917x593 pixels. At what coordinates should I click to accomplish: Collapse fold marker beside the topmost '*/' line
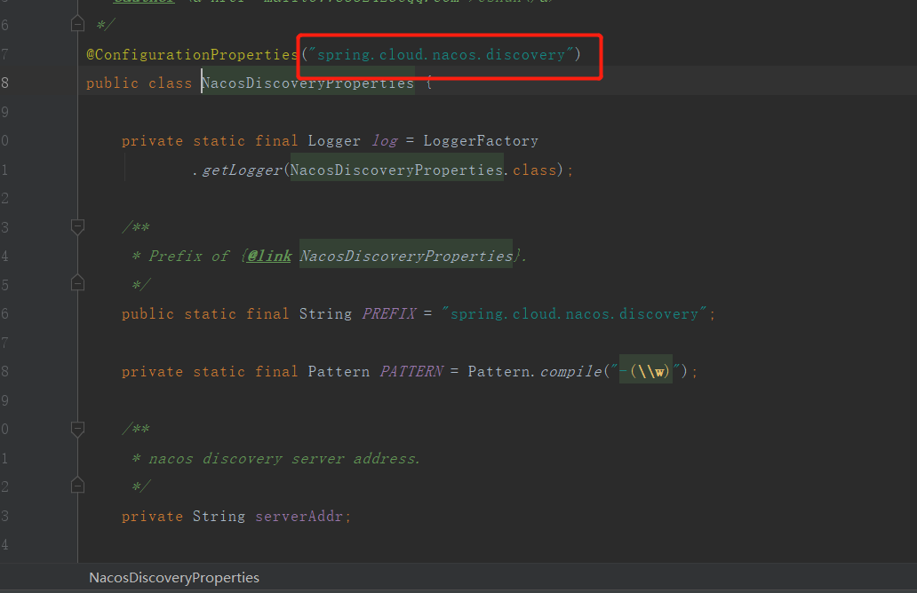click(x=78, y=25)
